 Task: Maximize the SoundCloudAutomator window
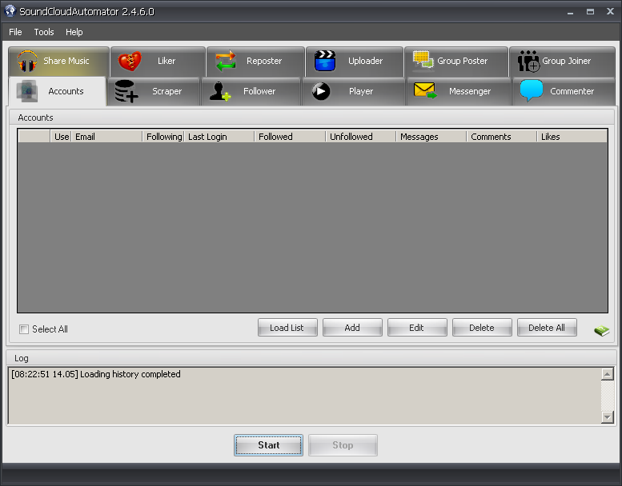coord(590,12)
